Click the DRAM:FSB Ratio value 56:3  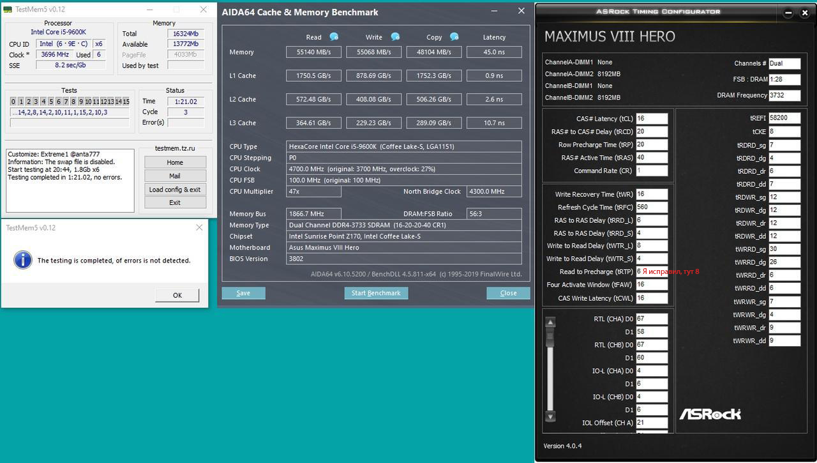click(494, 214)
